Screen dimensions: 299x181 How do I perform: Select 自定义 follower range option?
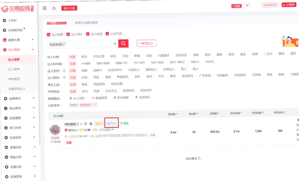[210, 62]
